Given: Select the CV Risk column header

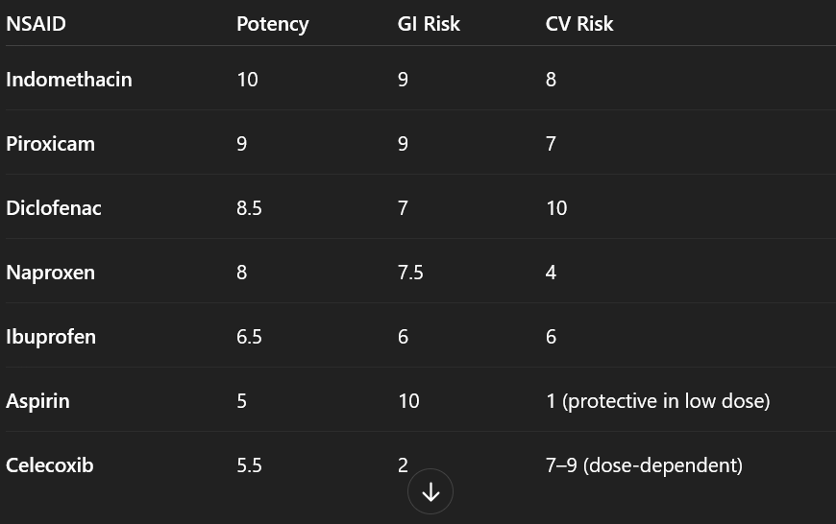Looking at the screenshot, I should tap(579, 24).
